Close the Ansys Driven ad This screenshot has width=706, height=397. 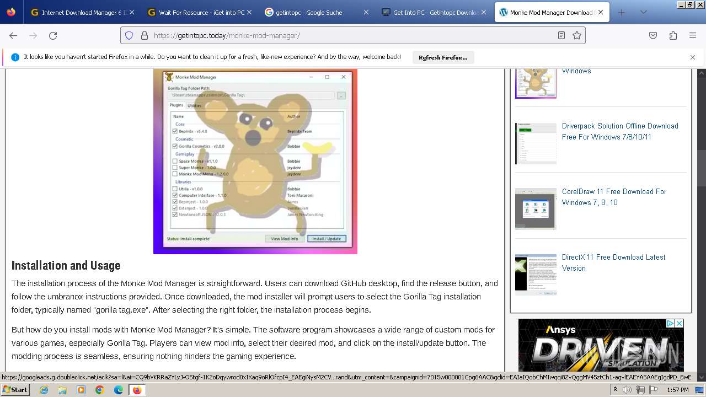[x=680, y=323]
